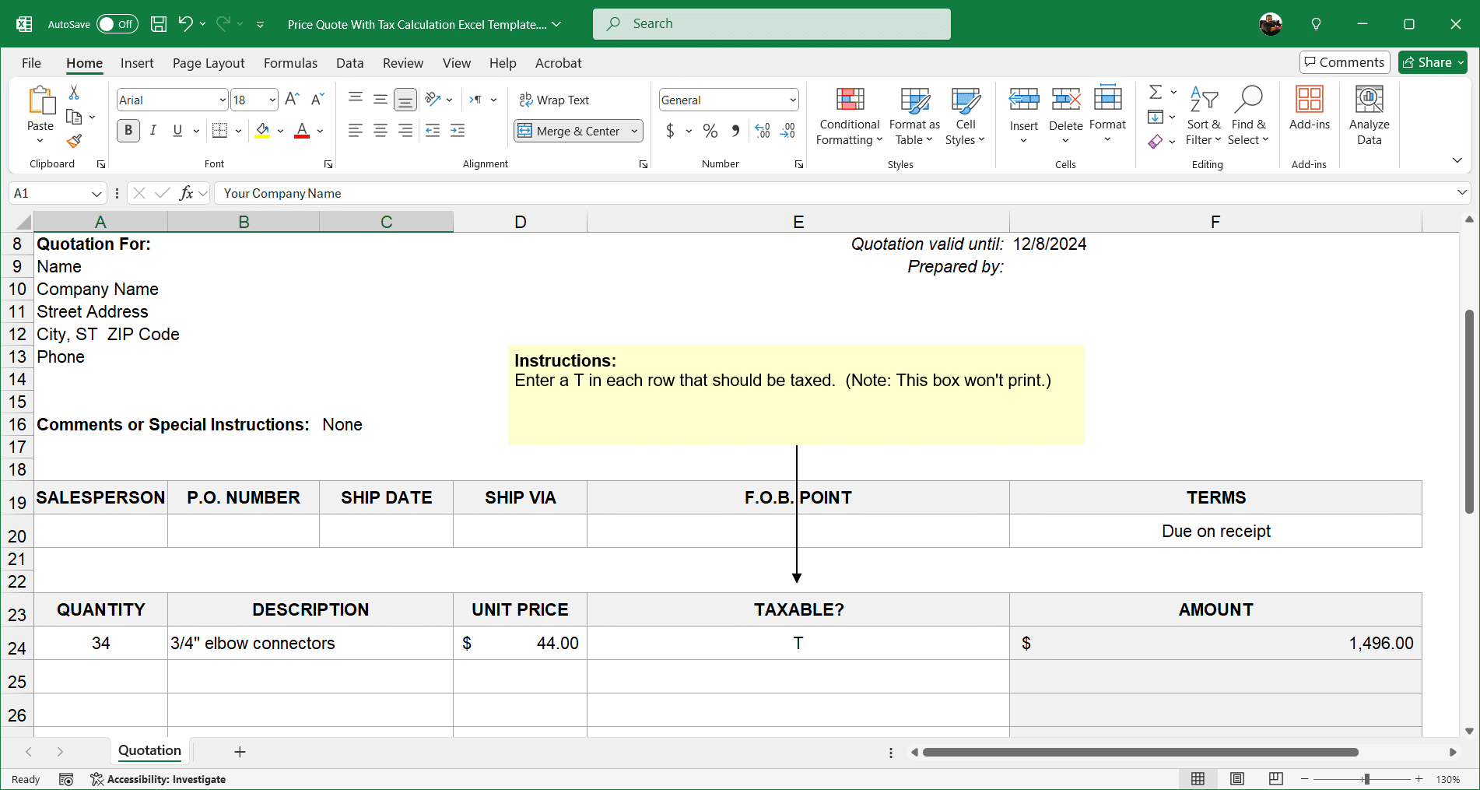Apply the Percent number style
Image resolution: width=1480 pixels, height=790 pixels.
point(710,131)
